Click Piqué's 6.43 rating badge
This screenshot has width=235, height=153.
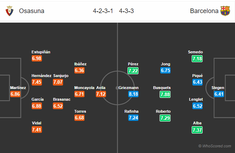click(x=197, y=82)
